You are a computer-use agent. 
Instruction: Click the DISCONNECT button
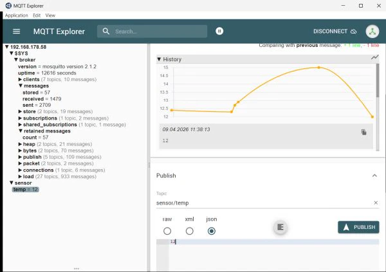click(335, 31)
